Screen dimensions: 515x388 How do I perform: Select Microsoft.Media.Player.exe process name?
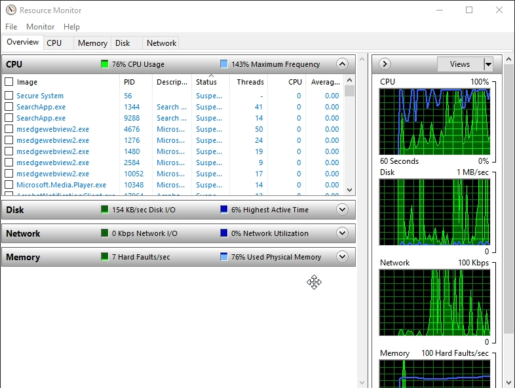(62, 185)
